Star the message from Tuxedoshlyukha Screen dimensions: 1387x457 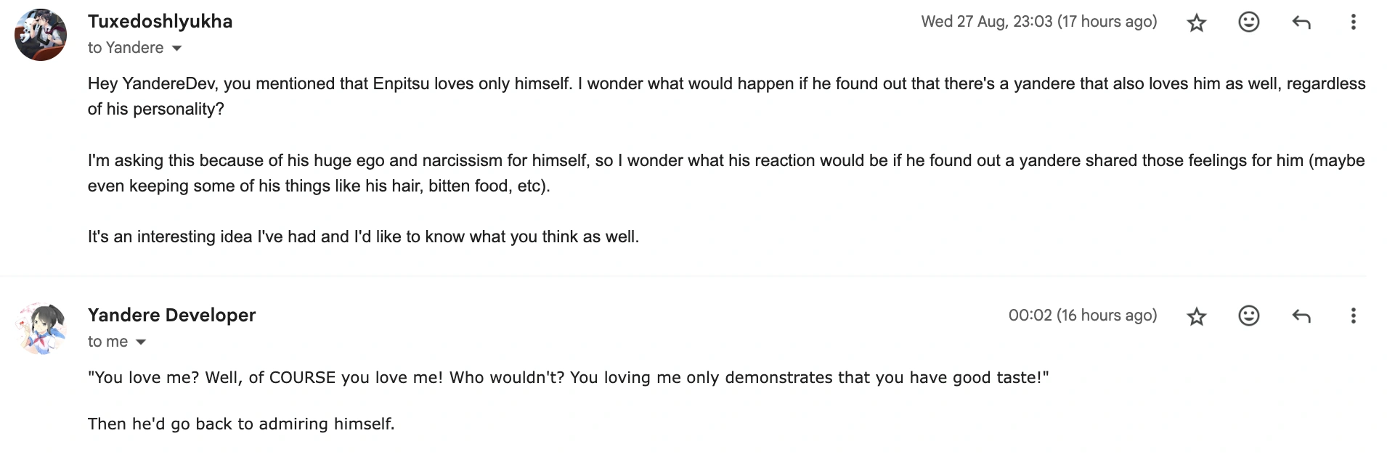(x=1196, y=22)
